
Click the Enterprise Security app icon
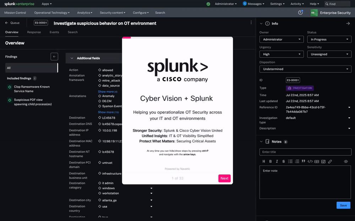point(314,13)
